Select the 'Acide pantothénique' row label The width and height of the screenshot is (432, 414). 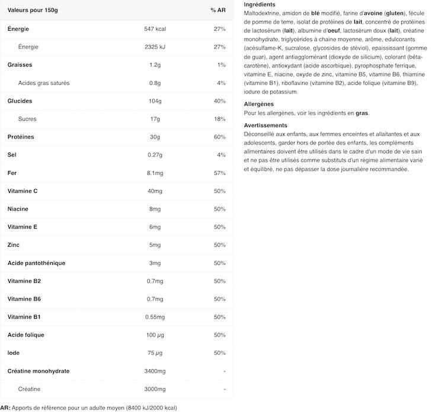pos(36,263)
